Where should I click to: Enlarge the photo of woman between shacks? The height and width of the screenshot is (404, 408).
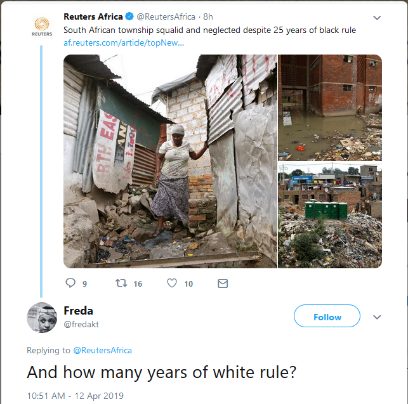170,161
